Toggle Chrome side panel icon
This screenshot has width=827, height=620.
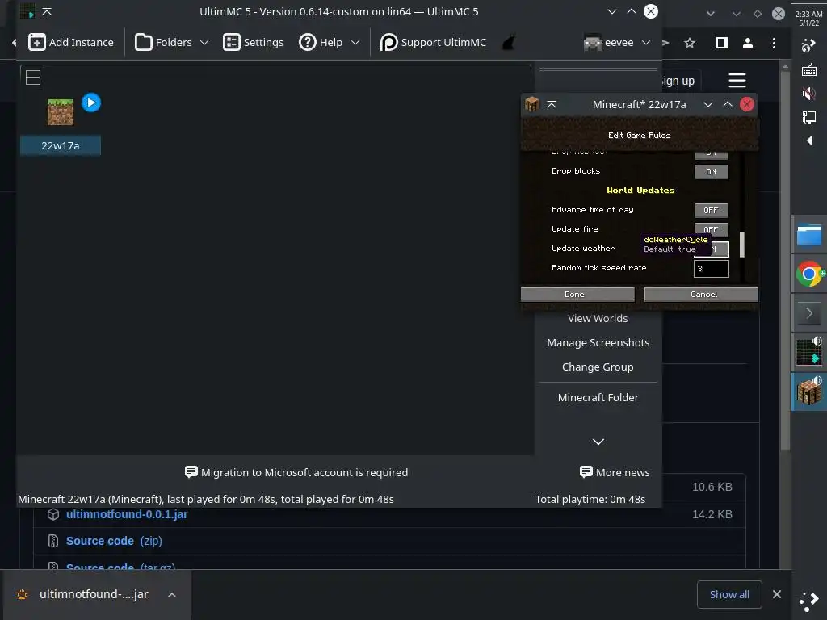click(722, 44)
